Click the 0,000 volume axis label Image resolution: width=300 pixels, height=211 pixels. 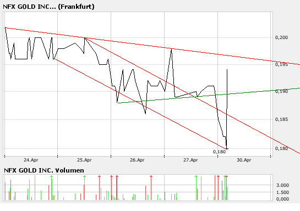point(282,199)
